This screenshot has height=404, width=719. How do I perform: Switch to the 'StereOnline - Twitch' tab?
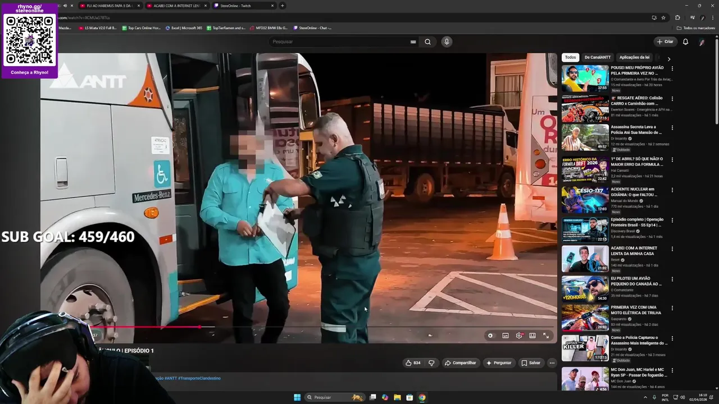click(x=244, y=6)
